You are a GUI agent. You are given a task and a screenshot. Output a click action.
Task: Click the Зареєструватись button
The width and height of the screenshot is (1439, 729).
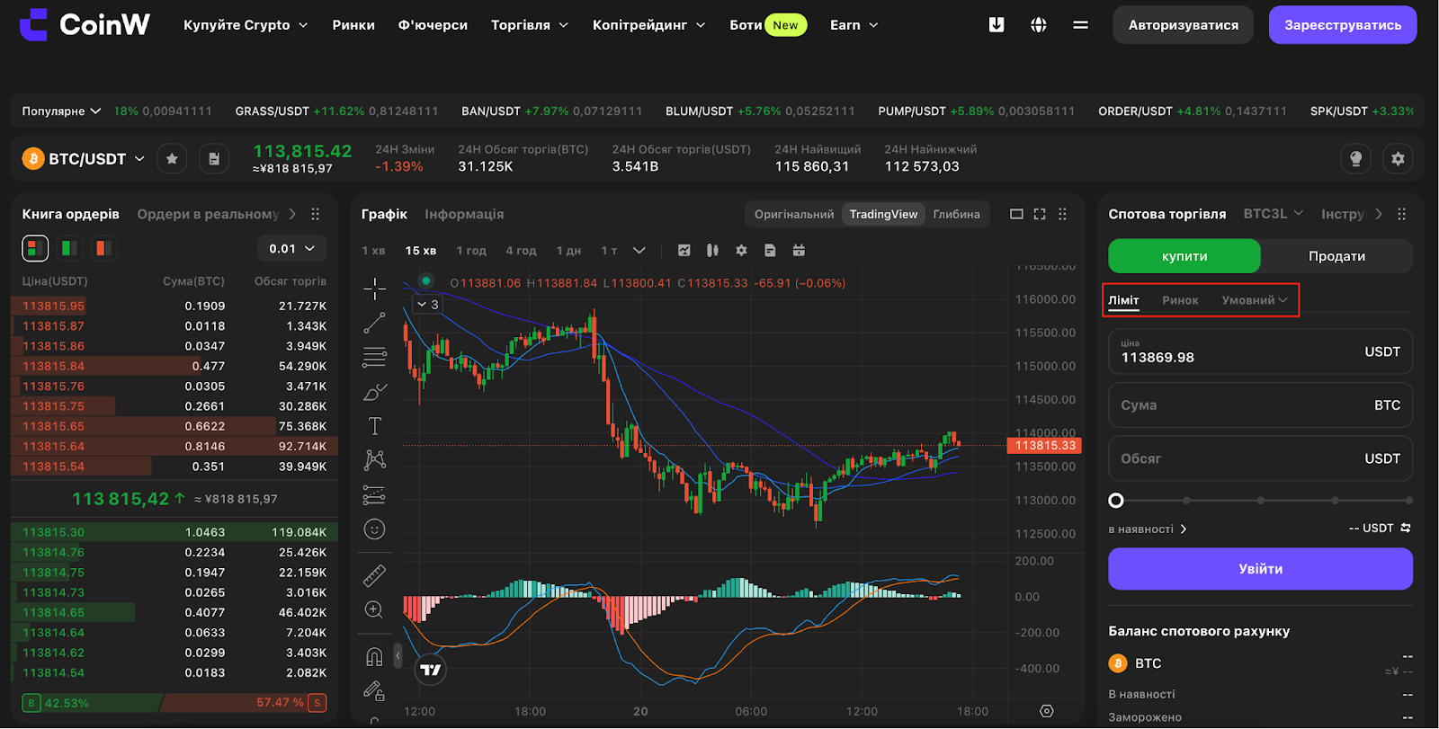(1343, 25)
